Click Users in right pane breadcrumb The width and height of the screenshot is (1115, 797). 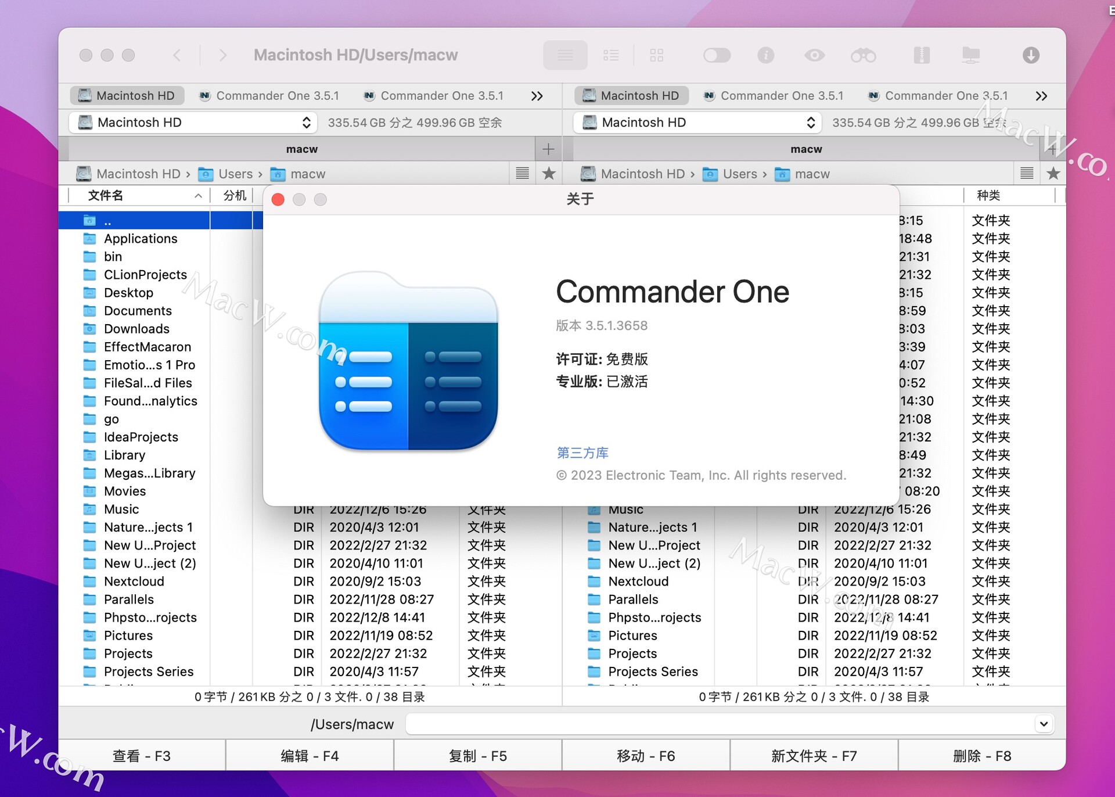pos(730,174)
